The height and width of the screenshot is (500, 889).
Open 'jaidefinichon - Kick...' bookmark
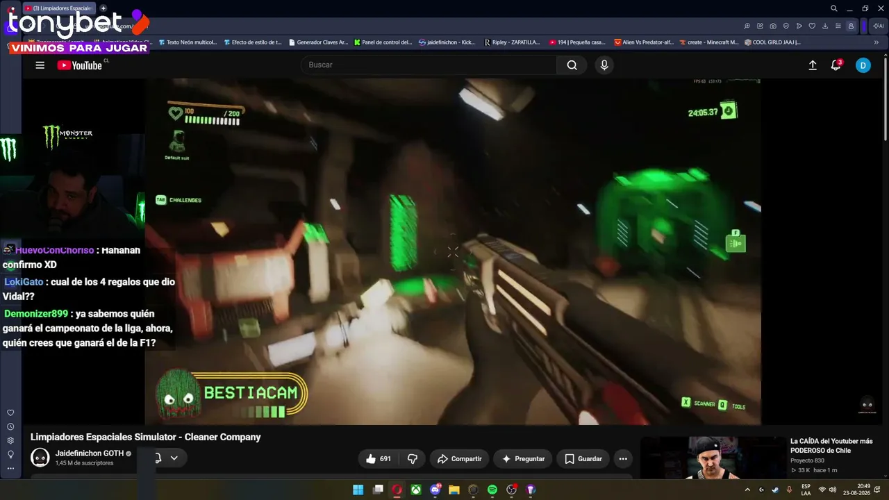coord(447,42)
